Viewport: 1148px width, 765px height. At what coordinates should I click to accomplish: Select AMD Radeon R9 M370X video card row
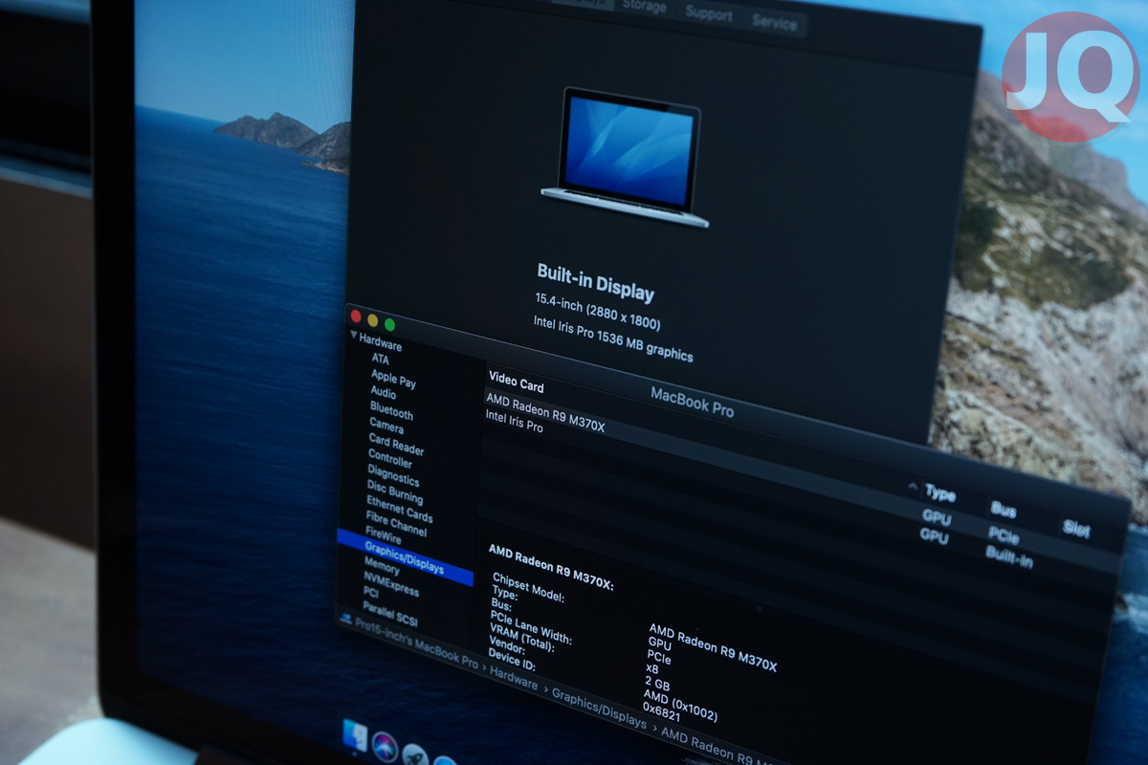[x=545, y=412]
